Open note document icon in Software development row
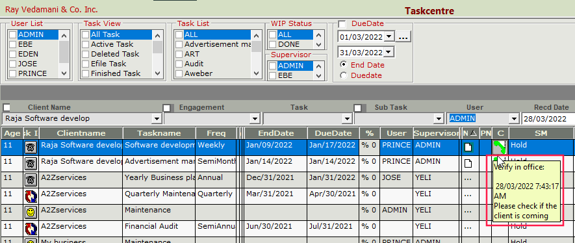This screenshot has height=243, width=575. [x=468, y=147]
